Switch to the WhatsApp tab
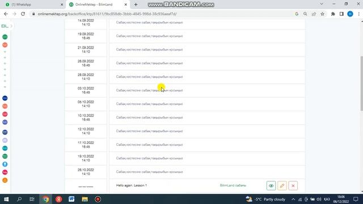Screen dimensions: 363x204 pyautogui.click(x=33, y=5)
